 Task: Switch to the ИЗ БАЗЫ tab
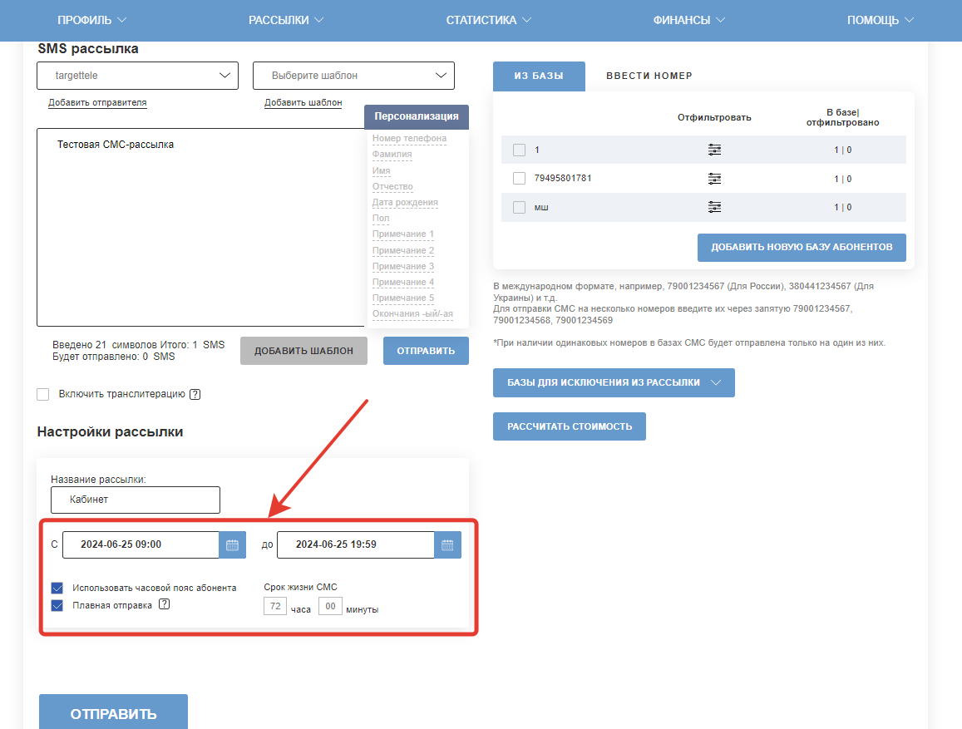pos(539,76)
